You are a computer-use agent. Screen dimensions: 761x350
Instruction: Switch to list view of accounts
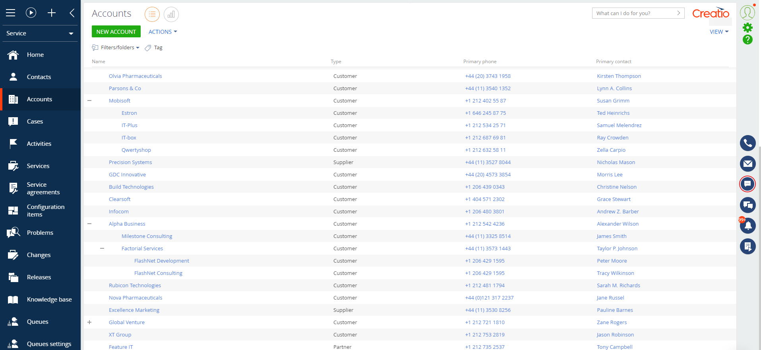point(152,14)
